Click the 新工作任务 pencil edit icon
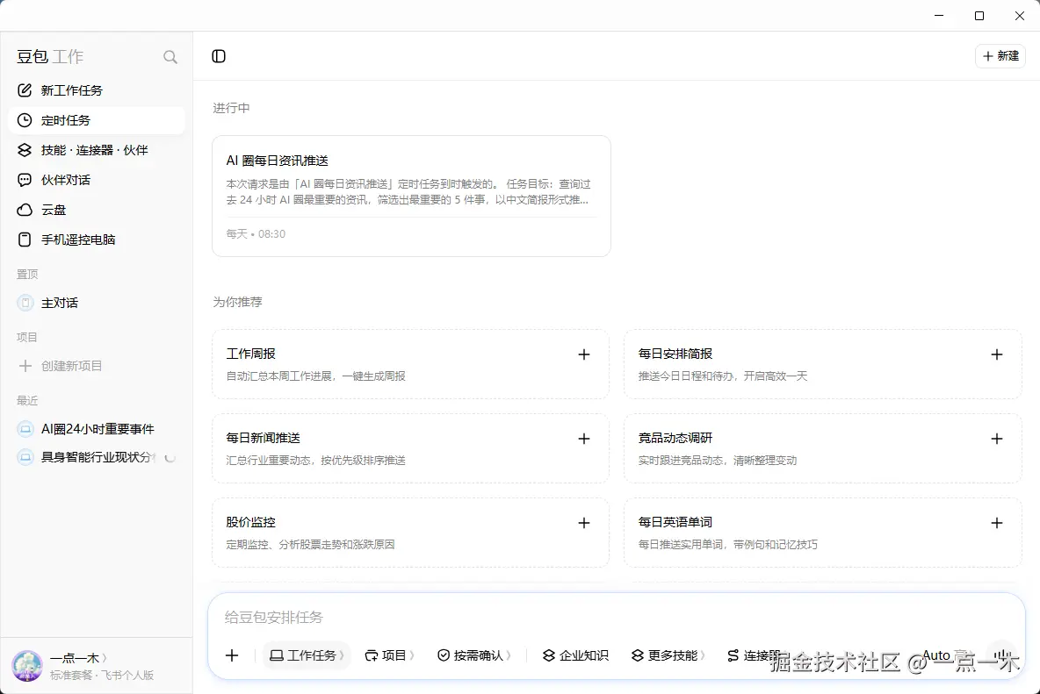Screen dimensions: 1040x694 coord(25,90)
